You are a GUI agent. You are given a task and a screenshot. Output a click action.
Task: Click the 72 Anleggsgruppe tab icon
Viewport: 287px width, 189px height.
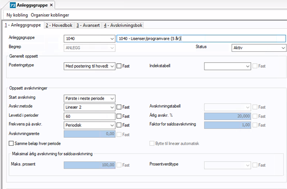(x=13, y=5)
